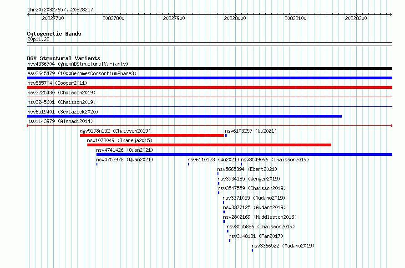This screenshot has width=405, height=268.
Task: Open the esv3645479 1000GenomesConsortiumPhase3 label
Action: tap(82, 73)
